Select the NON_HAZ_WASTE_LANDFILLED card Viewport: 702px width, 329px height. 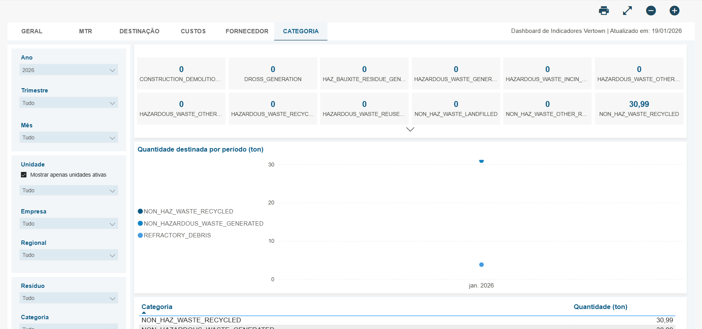coord(456,108)
